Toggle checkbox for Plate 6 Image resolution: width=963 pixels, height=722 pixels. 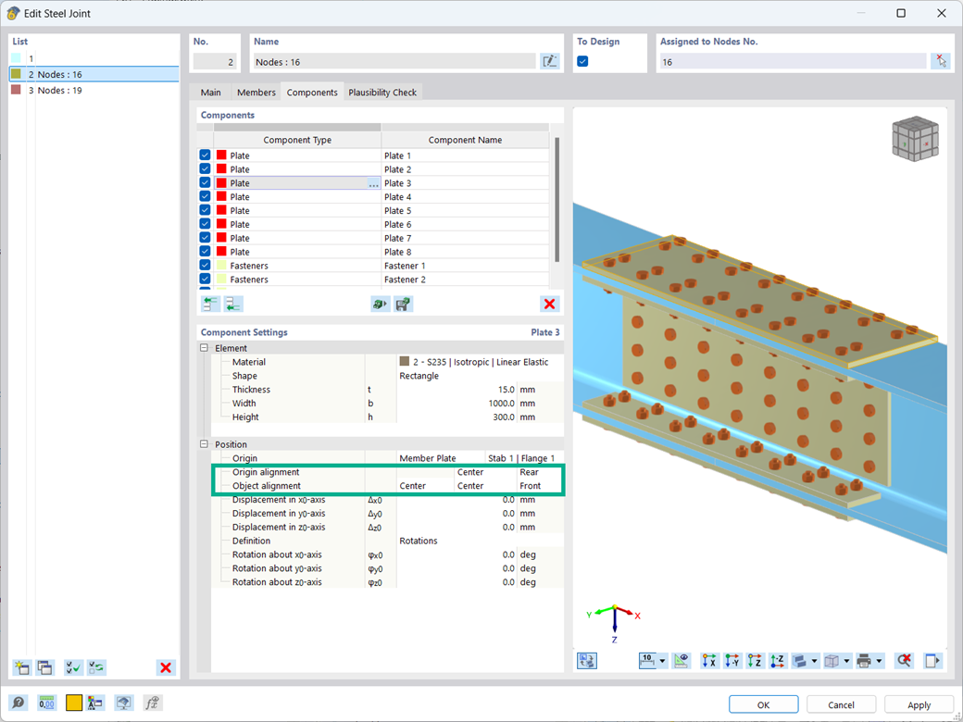[x=206, y=223]
